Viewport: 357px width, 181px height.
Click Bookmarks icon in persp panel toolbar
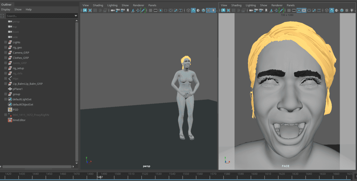[128, 10]
